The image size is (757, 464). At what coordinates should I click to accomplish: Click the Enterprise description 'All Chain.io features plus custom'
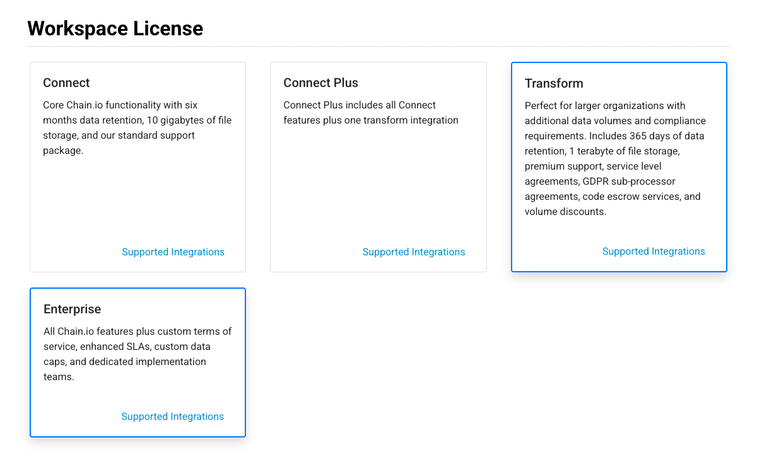click(x=138, y=354)
